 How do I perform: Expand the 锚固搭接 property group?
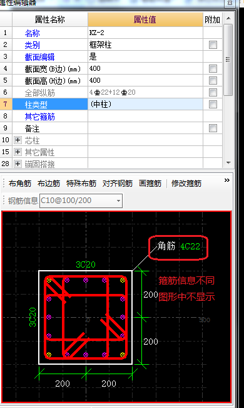click(18, 164)
